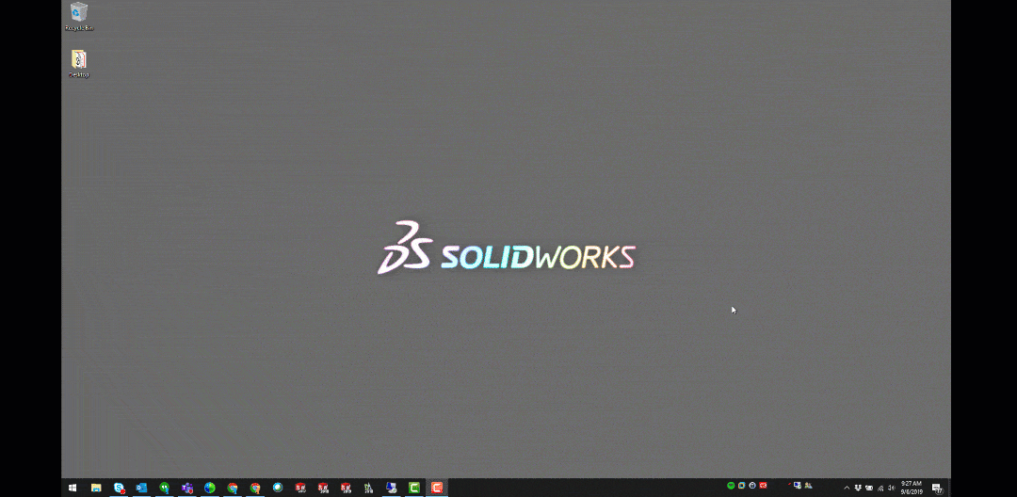Image resolution: width=1017 pixels, height=497 pixels.
Task: Click the battery icon in the tray
Action: (x=868, y=488)
